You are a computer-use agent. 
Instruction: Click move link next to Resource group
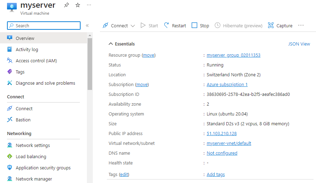pyautogui.click(x=149, y=55)
